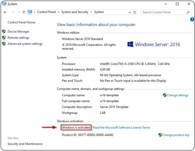Click Server 2016 Template description text
Viewport: 195px width, 151px height.
(x=114, y=107)
